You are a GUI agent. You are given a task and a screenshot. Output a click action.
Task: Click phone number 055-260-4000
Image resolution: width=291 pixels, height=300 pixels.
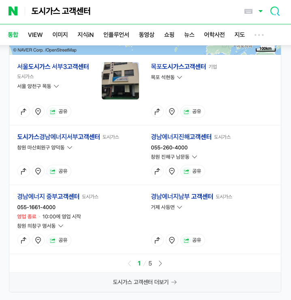coord(169,147)
